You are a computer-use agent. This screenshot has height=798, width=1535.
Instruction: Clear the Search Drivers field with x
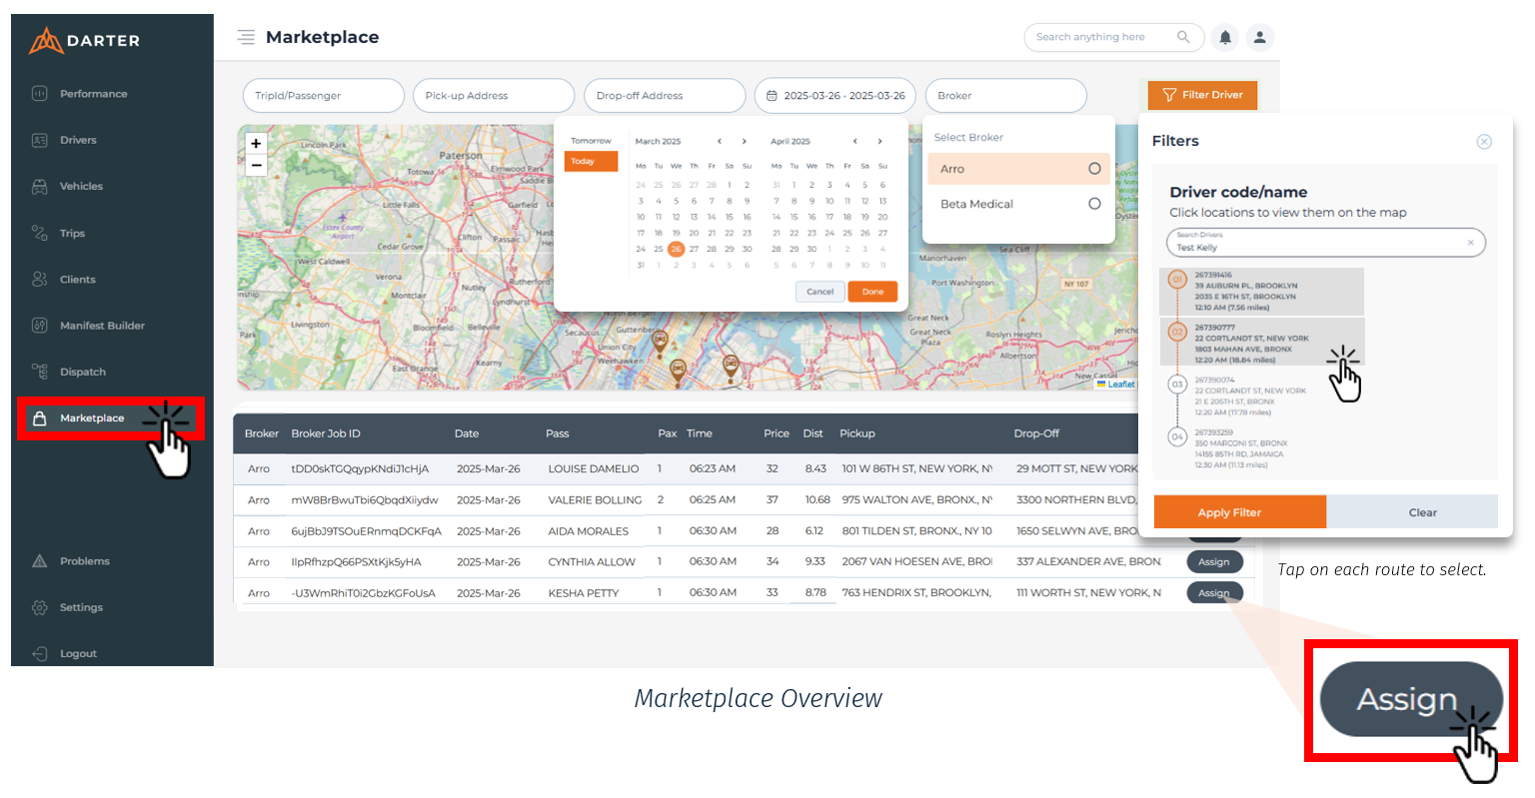pyautogui.click(x=1470, y=243)
